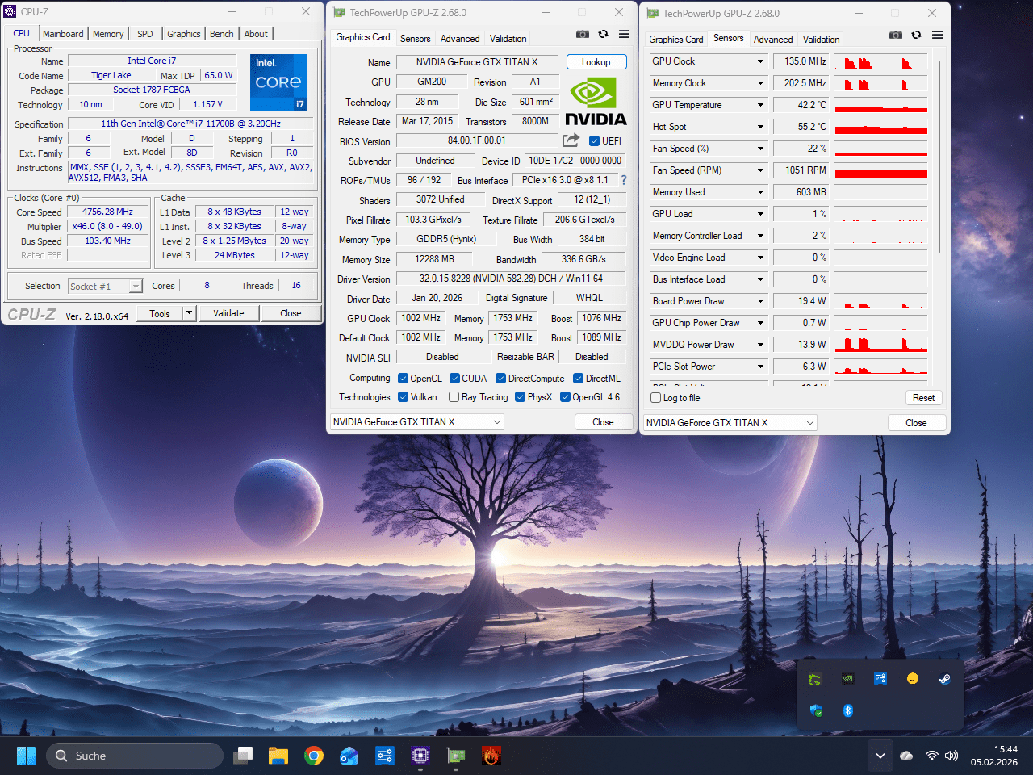
Task: Open the Memory Clock sensor dropdown
Action: (x=760, y=83)
